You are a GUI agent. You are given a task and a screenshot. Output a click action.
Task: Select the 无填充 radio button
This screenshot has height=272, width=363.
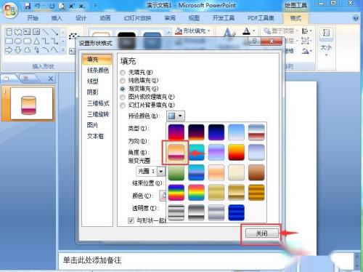click(123, 72)
